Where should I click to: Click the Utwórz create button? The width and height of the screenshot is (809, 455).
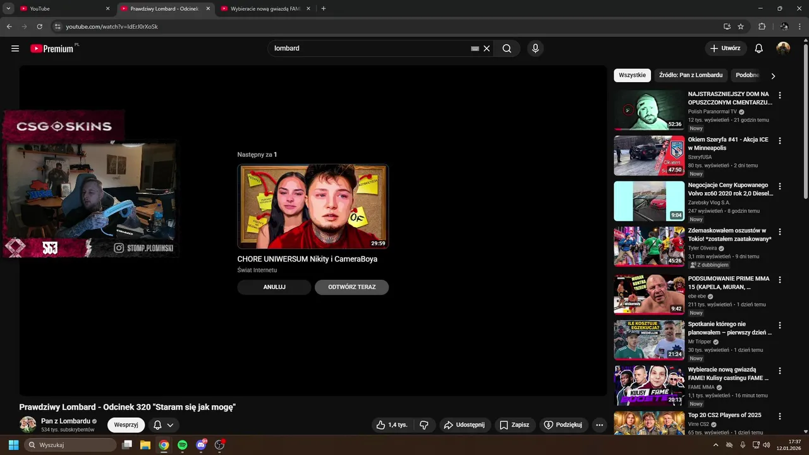point(726,49)
